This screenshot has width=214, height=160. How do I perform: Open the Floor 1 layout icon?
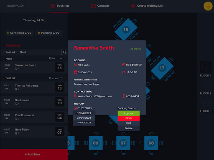[206, 67]
